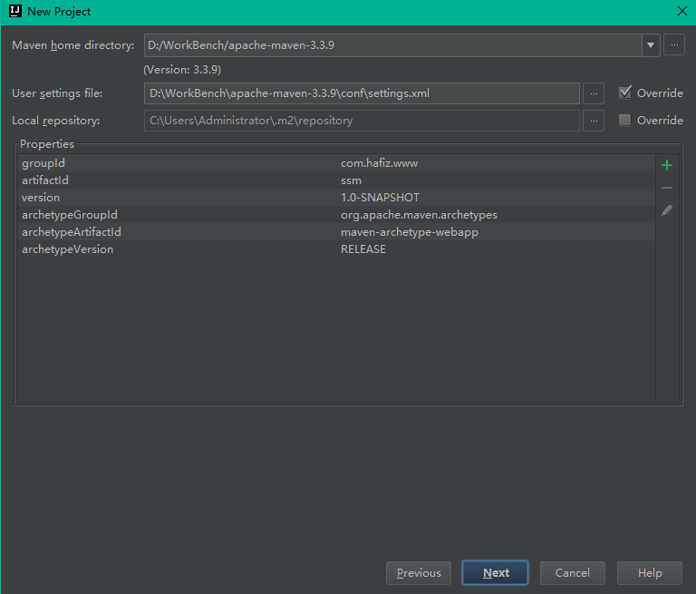Click the green plus add property icon
Viewport: 696px width, 594px height.
pyautogui.click(x=667, y=165)
